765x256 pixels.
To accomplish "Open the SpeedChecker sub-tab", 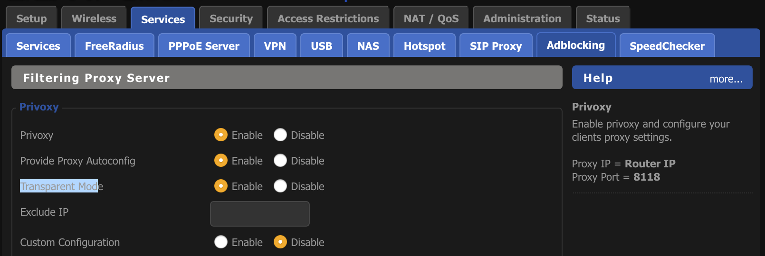I will (x=667, y=46).
